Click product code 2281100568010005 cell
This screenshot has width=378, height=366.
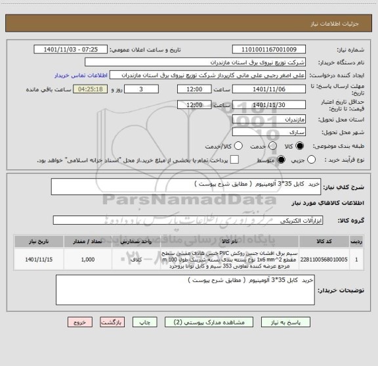[324, 260]
